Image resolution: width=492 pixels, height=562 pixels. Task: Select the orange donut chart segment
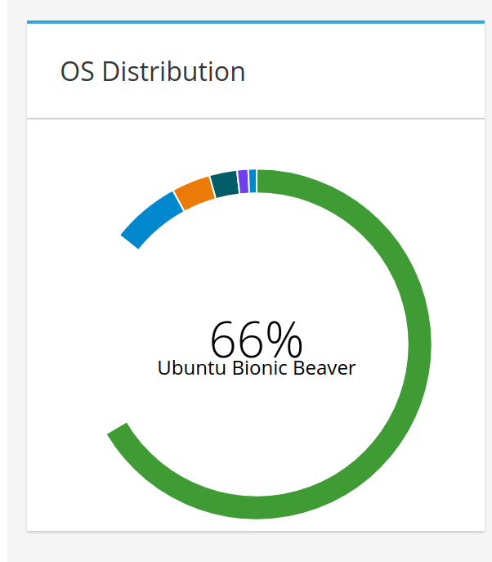[195, 193]
